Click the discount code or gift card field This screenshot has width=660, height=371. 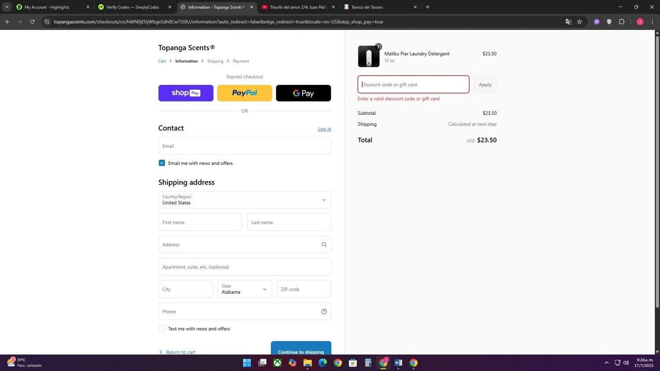click(413, 84)
